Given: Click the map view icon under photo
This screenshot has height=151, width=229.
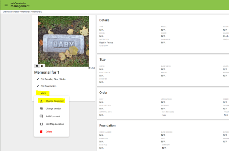Looking at the screenshot, I should pos(42,66).
